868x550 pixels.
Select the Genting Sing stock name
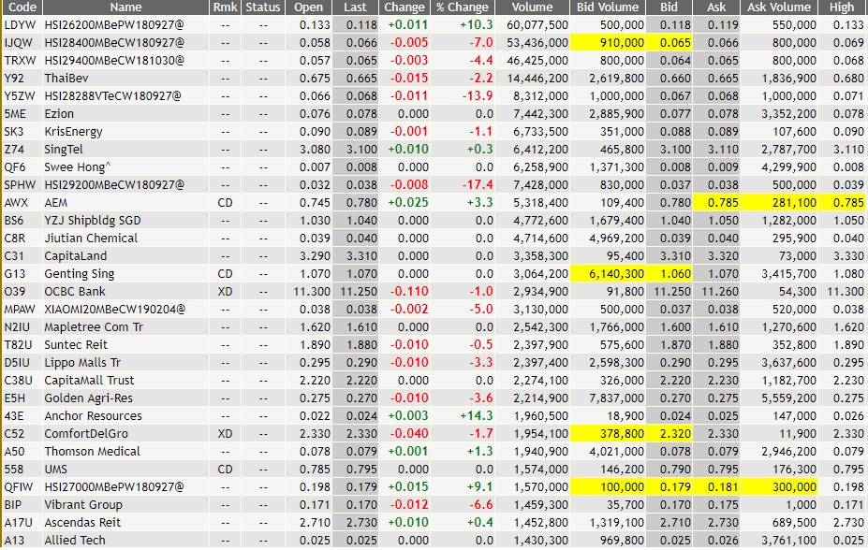pyautogui.click(x=80, y=274)
